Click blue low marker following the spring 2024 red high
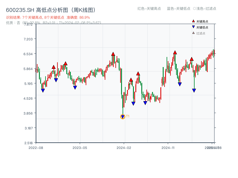The image size is (238, 178). click(145, 103)
